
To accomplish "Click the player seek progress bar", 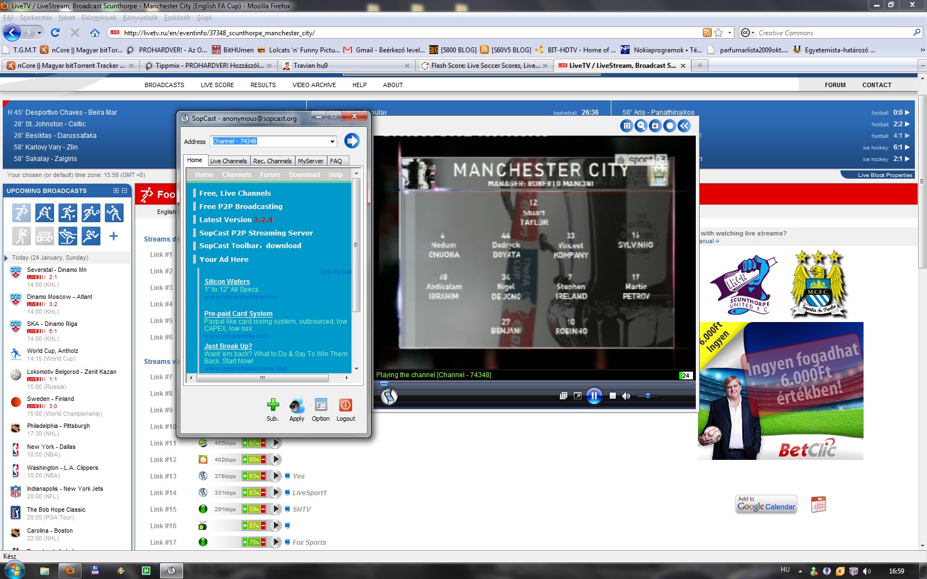I will [534, 383].
